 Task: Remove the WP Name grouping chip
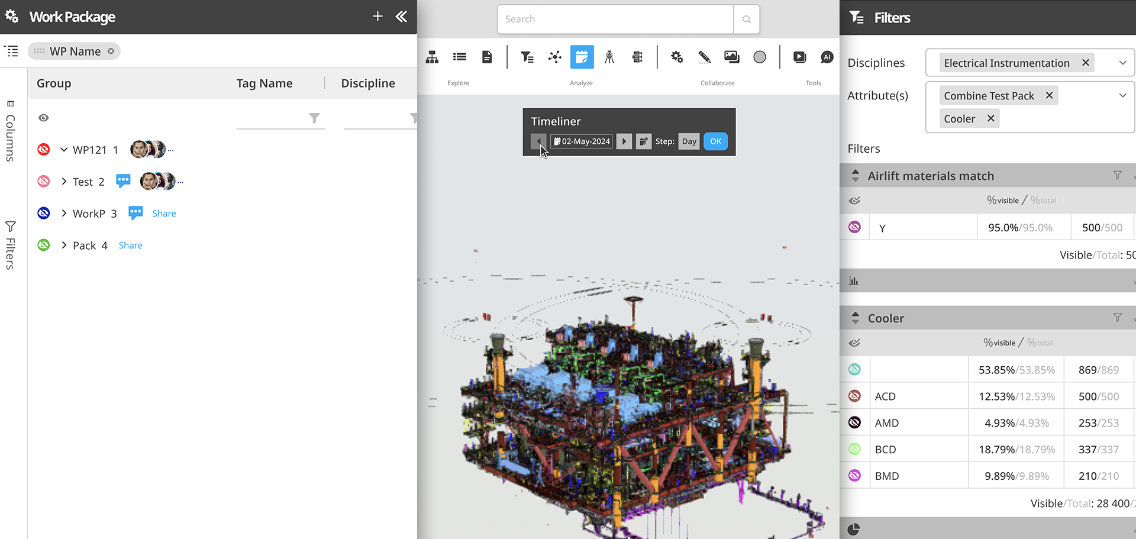[x=111, y=51]
